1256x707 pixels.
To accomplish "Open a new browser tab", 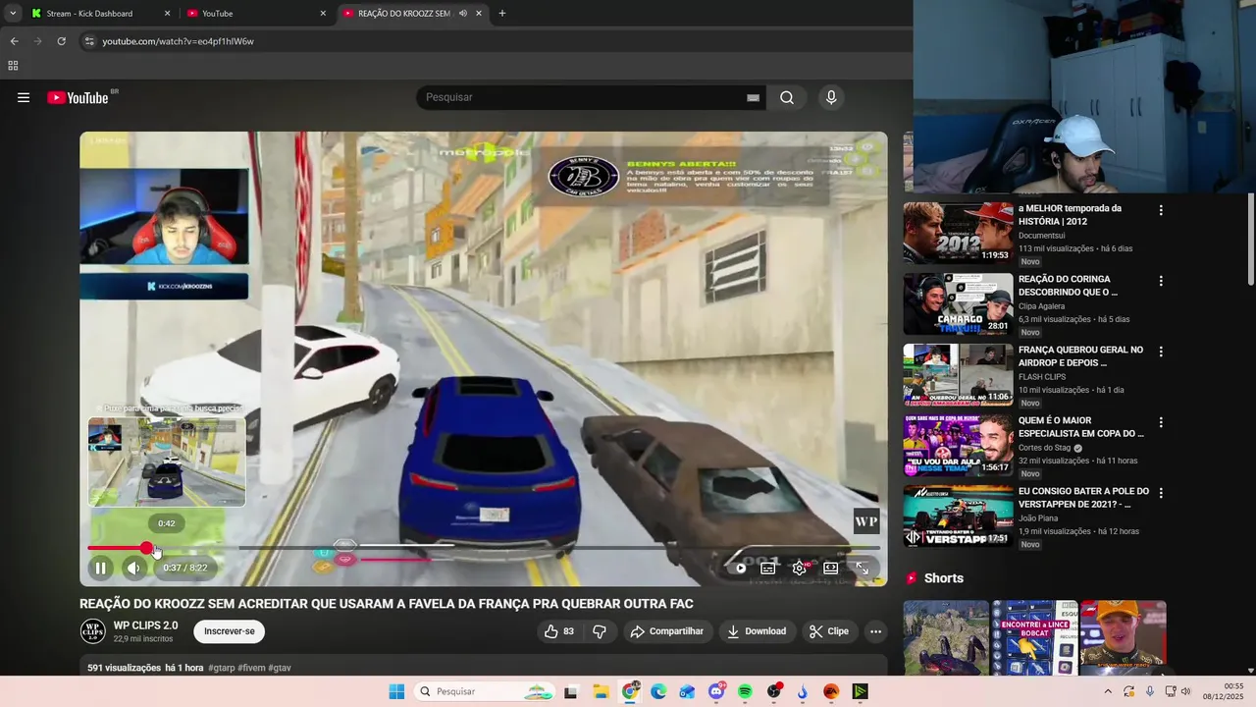I will point(502,14).
